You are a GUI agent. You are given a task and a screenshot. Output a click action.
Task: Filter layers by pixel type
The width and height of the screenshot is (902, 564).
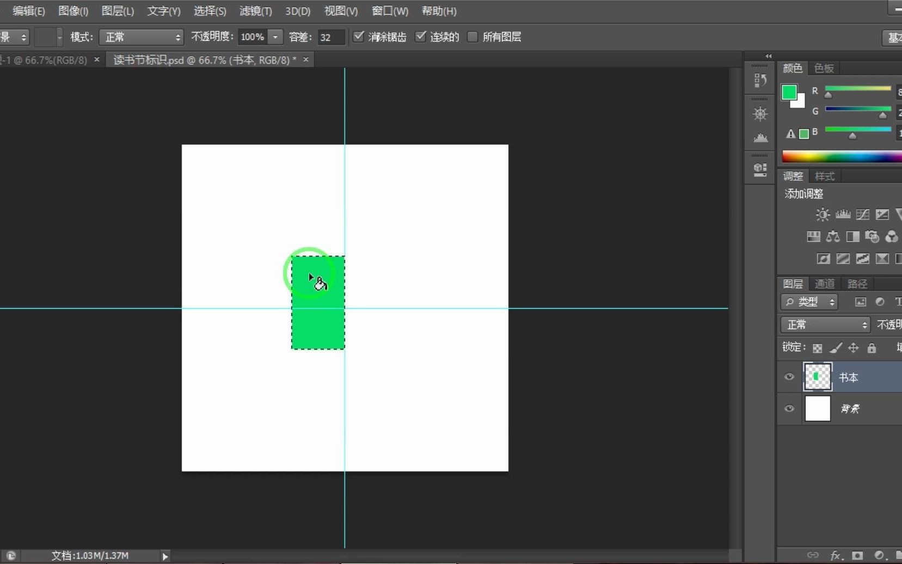(860, 302)
